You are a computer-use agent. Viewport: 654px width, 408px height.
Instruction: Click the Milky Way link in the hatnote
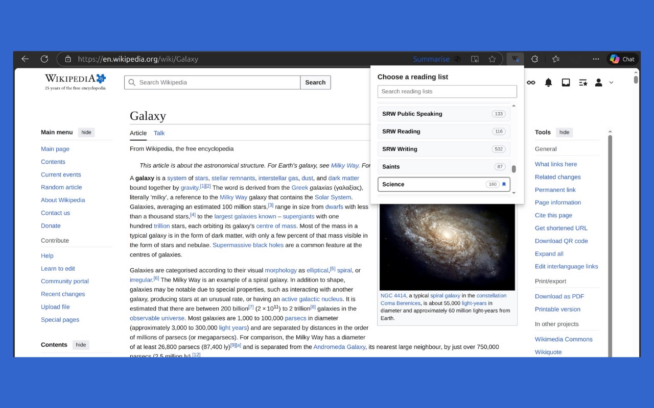(344, 165)
